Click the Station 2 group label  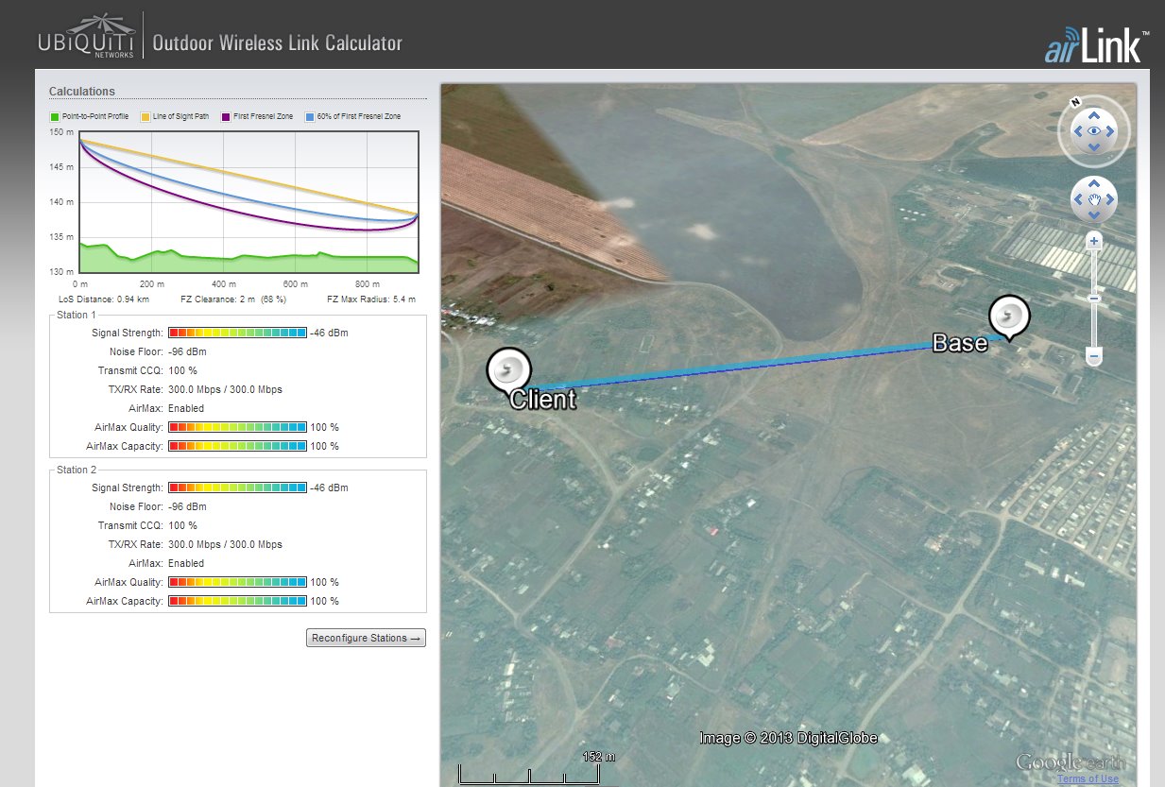click(x=77, y=470)
